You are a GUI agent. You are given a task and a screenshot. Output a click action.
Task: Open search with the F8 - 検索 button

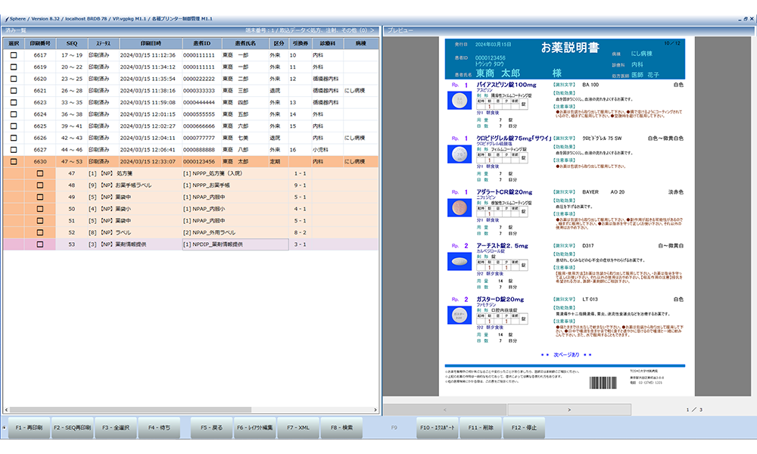342,428
